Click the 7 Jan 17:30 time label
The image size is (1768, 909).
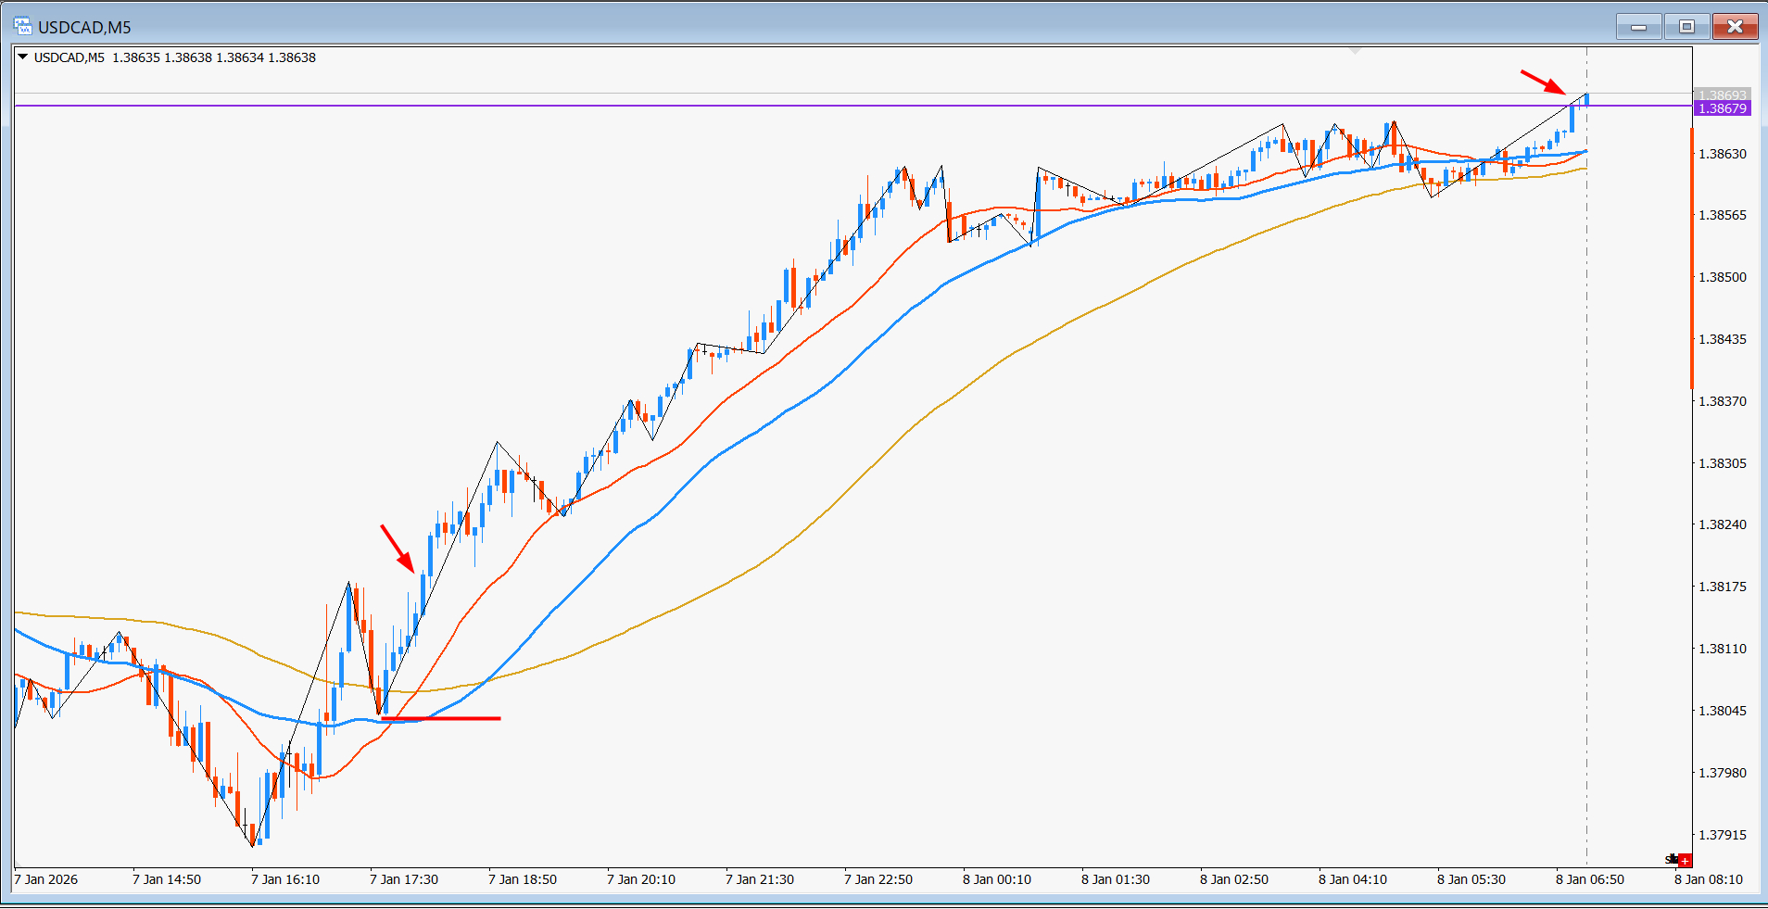point(404,879)
